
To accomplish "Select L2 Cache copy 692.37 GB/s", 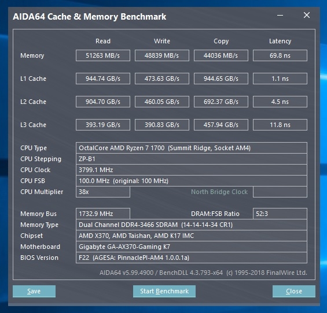I will click(221, 102).
